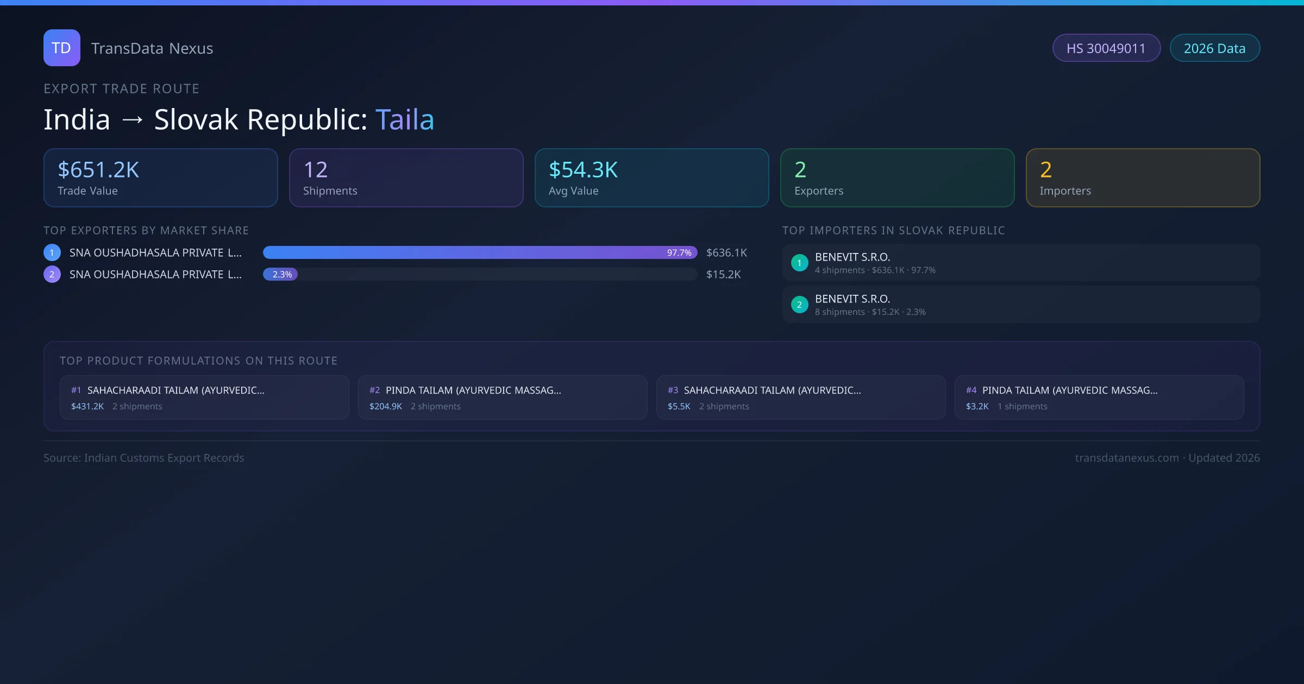Screen dimensions: 1304x684
Task: Select the 2026 Data badge
Action: point(1214,48)
